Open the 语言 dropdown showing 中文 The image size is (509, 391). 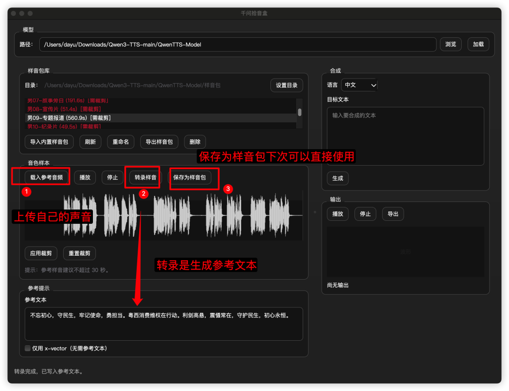359,85
